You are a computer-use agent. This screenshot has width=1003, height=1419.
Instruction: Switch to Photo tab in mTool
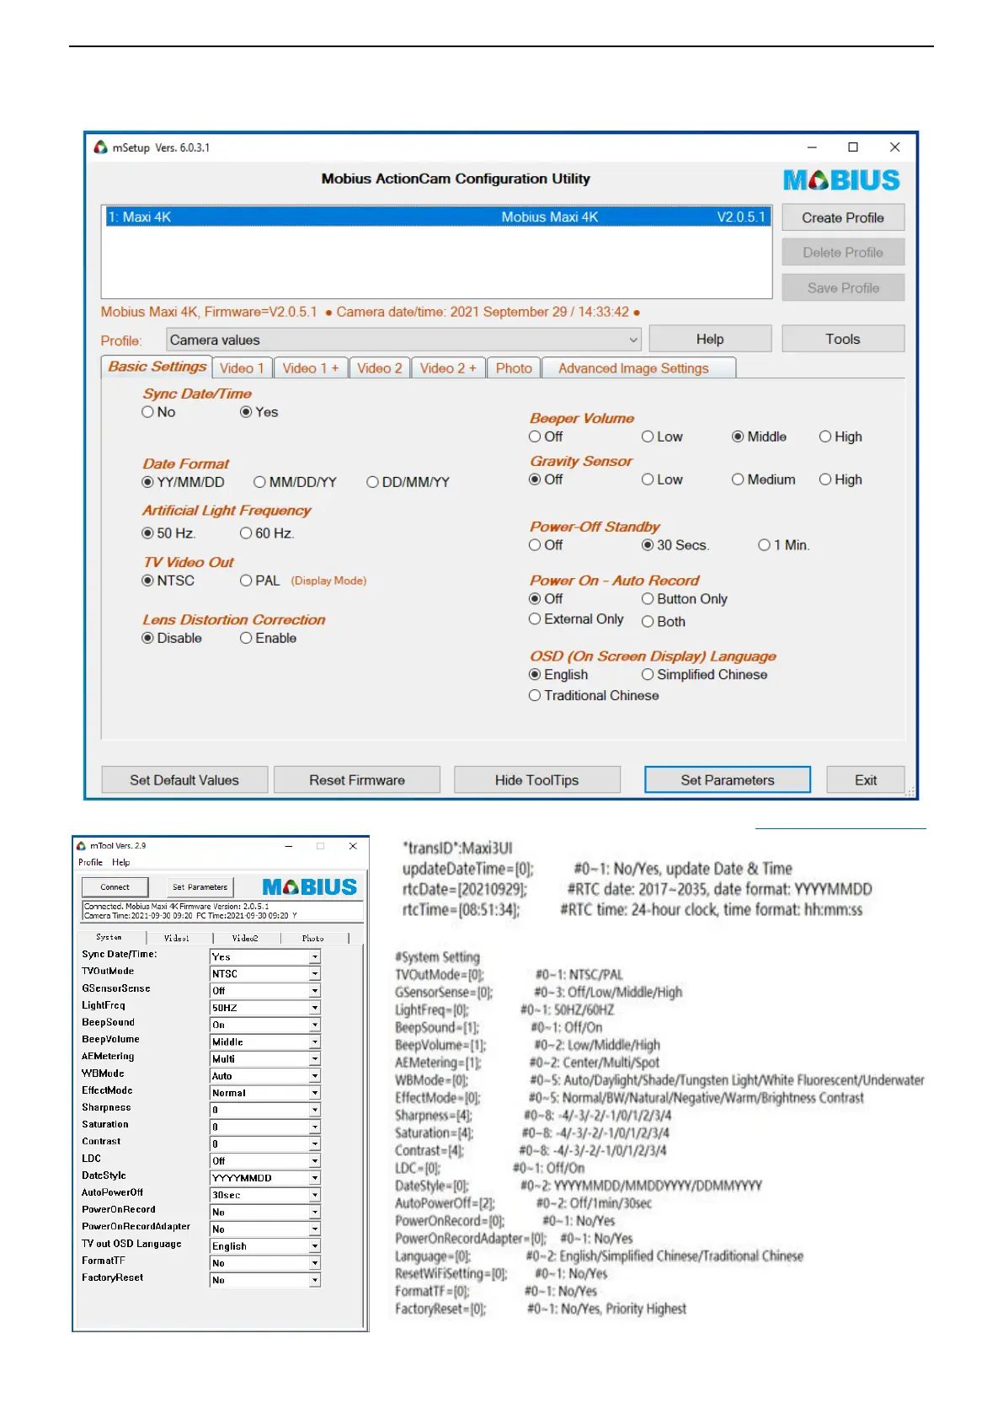[x=313, y=938]
